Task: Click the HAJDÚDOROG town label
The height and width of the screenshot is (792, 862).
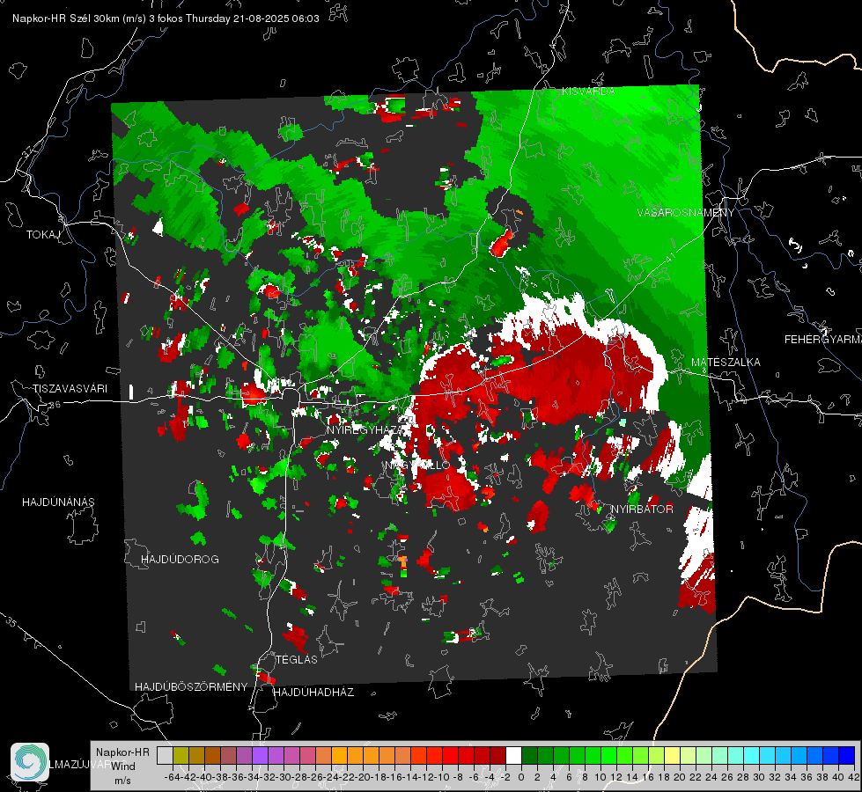Action: pos(180,559)
